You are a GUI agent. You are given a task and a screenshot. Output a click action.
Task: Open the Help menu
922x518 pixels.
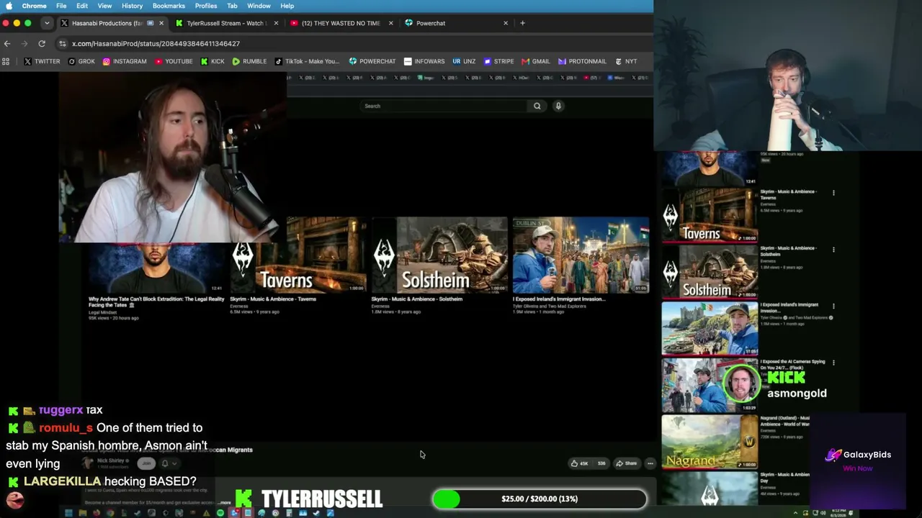(287, 6)
